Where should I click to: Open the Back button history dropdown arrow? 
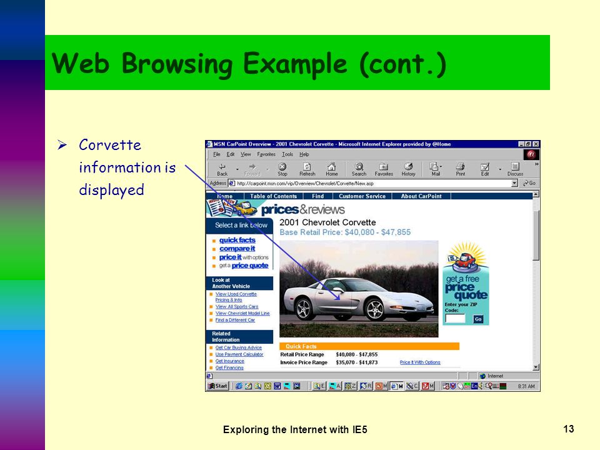(237, 169)
